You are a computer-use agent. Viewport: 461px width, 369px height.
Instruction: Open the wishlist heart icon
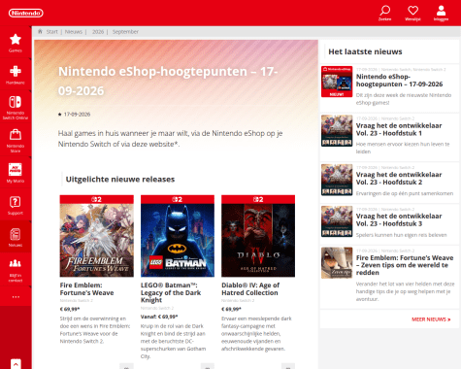point(412,13)
